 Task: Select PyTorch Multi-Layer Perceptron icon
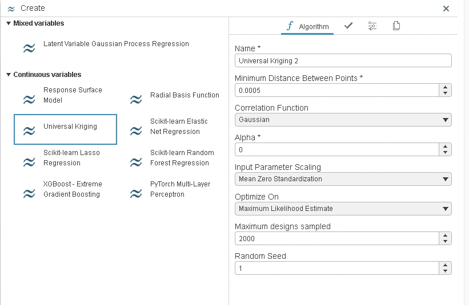[135, 194]
